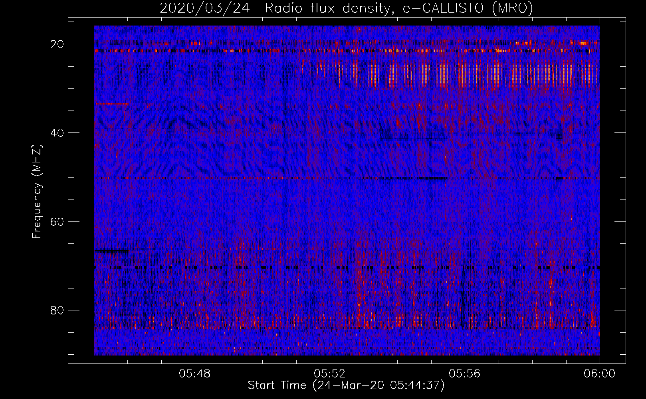The width and height of the screenshot is (646, 399).
Task: Click the 05:56 time tick label
Action: click(x=465, y=374)
